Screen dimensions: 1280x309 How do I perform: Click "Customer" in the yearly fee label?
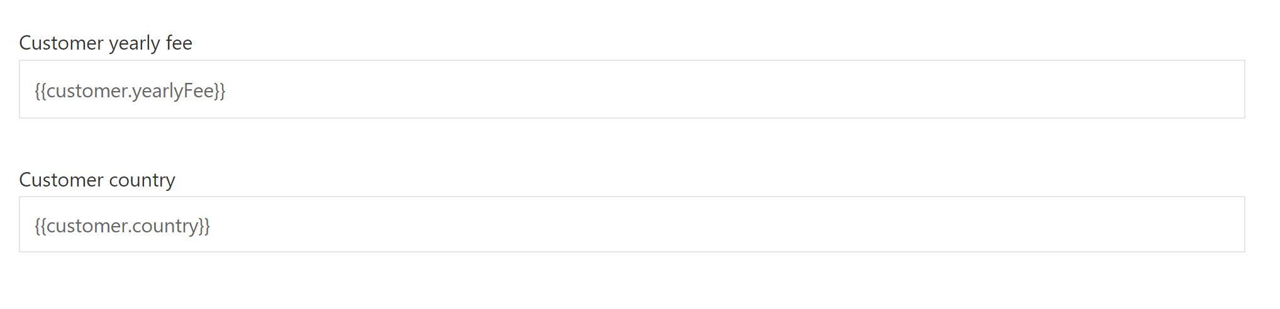[x=61, y=43]
